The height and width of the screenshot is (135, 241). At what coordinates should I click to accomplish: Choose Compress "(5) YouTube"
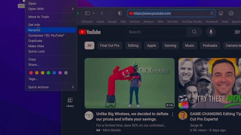tap(51, 36)
